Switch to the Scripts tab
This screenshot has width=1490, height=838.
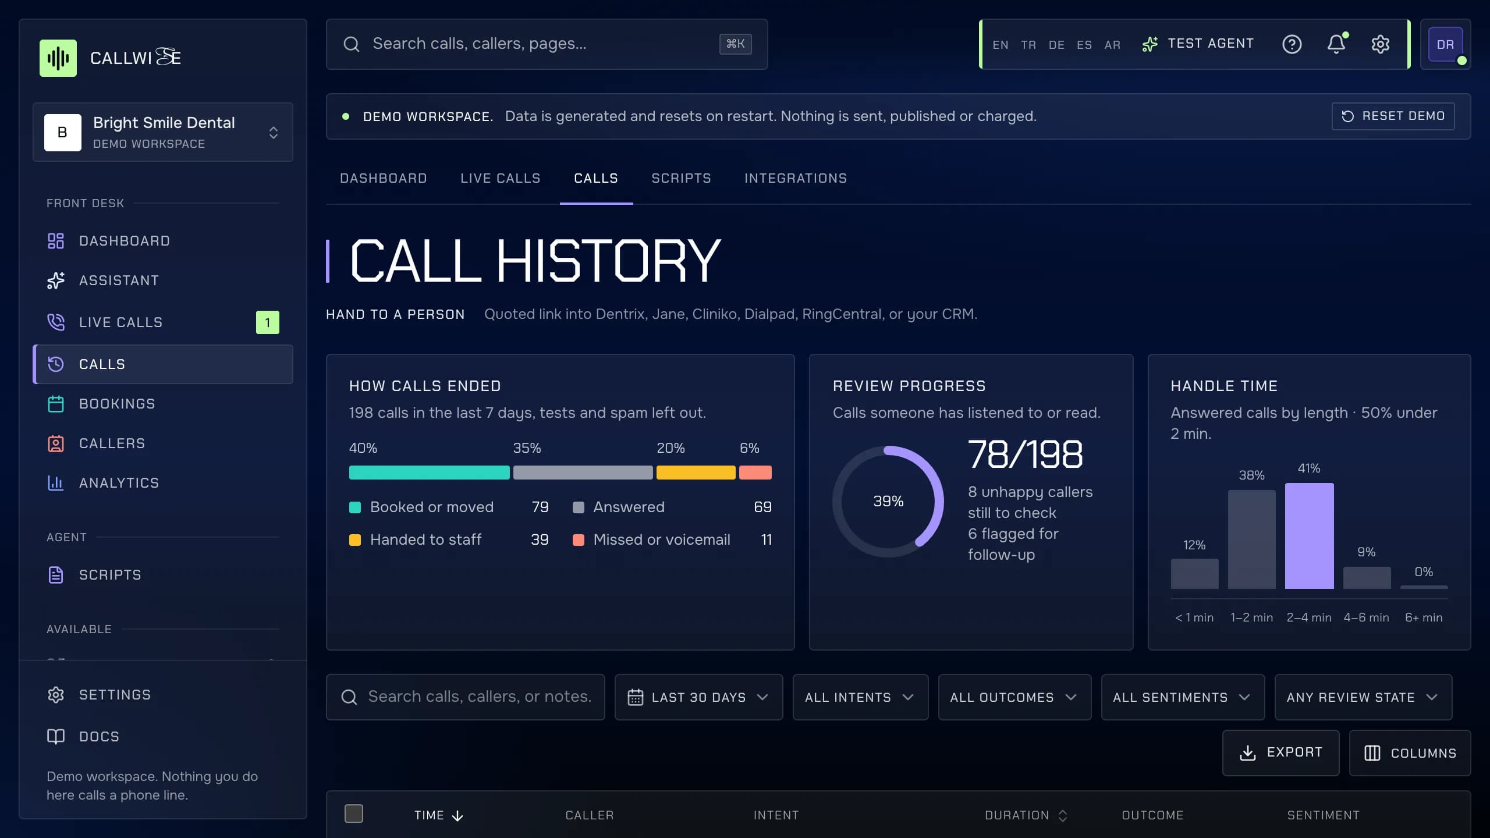point(681,178)
